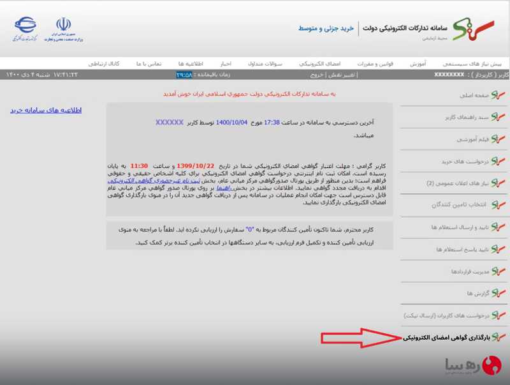Image resolution: width=510 pixels, height=385 pixels.
Task: Click the Setad logo in the header
Action: tap(473, 28)
